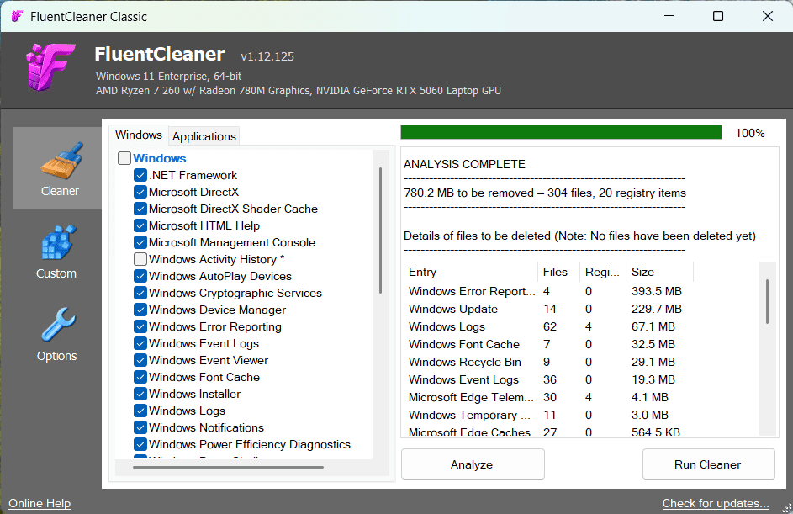
Task: Uncheck Microsoft DirectX checkbox
Action: 140,192
